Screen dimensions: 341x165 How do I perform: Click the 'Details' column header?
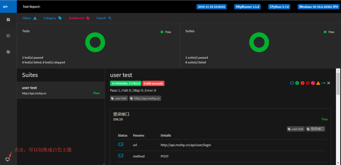[x=166, y=136]
